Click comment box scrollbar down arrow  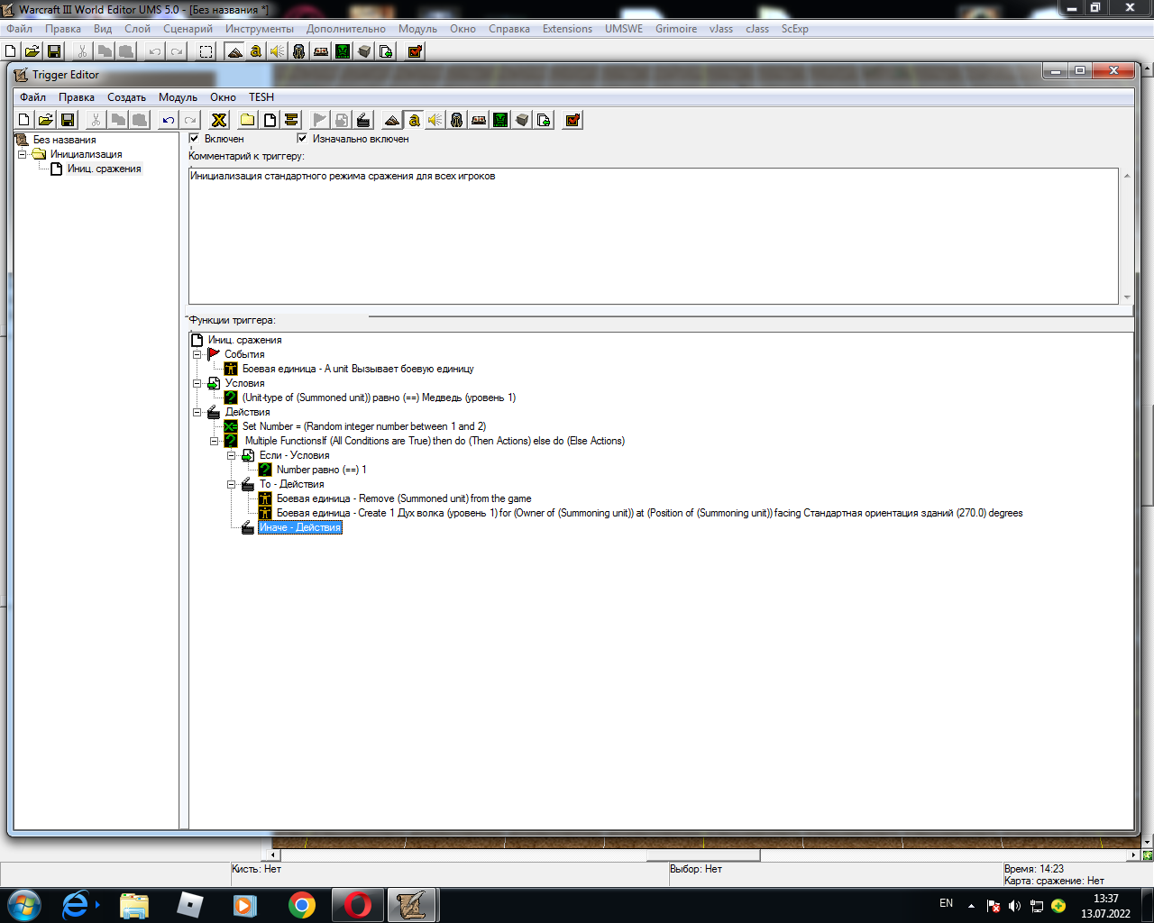[x=1127, y=297]
